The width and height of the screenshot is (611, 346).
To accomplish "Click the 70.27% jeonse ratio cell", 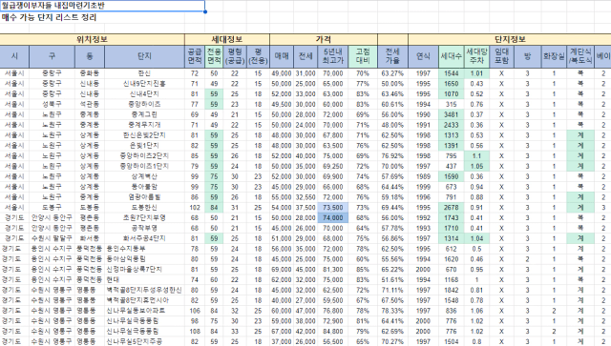I will tap(392, 342).
